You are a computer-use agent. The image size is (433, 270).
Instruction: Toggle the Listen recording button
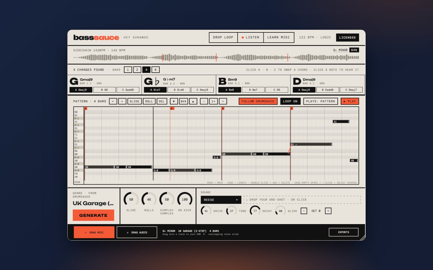tap(250, 37)
